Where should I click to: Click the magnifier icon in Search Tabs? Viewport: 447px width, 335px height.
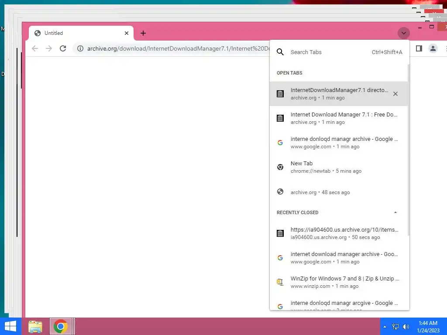pyautogui.click(x=280, y=52)
